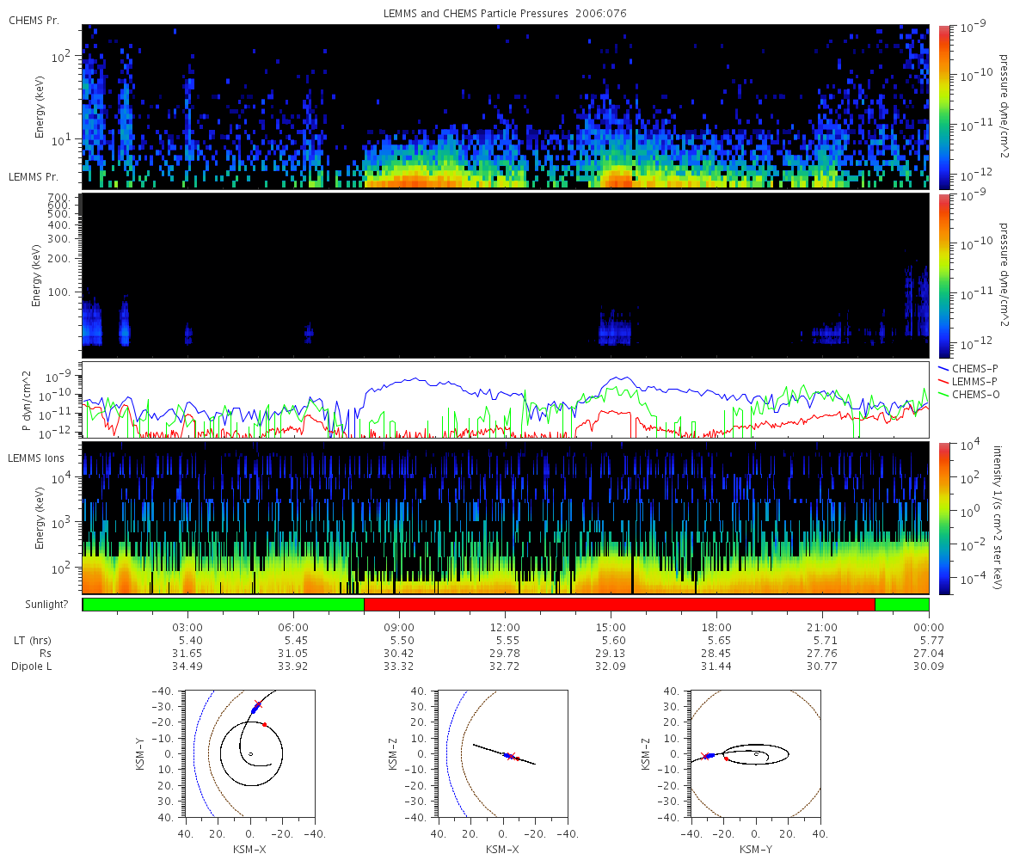Click the KSM-X vs KSM-Z orbit plot
Viewport: 1032px width, 860px height.
pos(502,753)
